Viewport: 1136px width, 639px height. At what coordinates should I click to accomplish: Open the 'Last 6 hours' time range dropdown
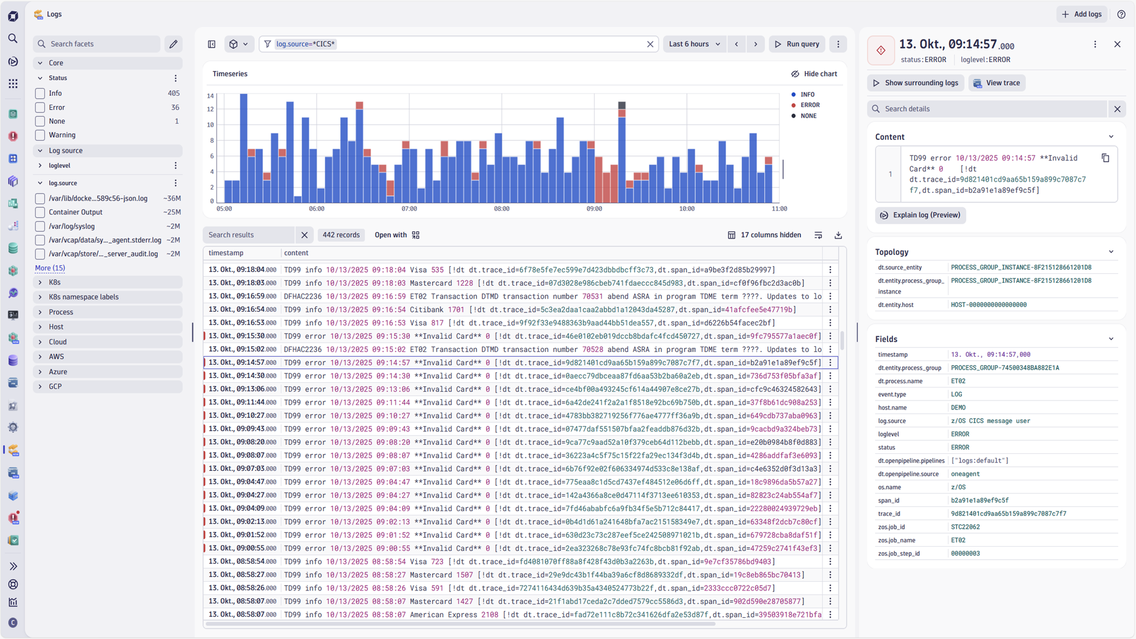(693, 44)
